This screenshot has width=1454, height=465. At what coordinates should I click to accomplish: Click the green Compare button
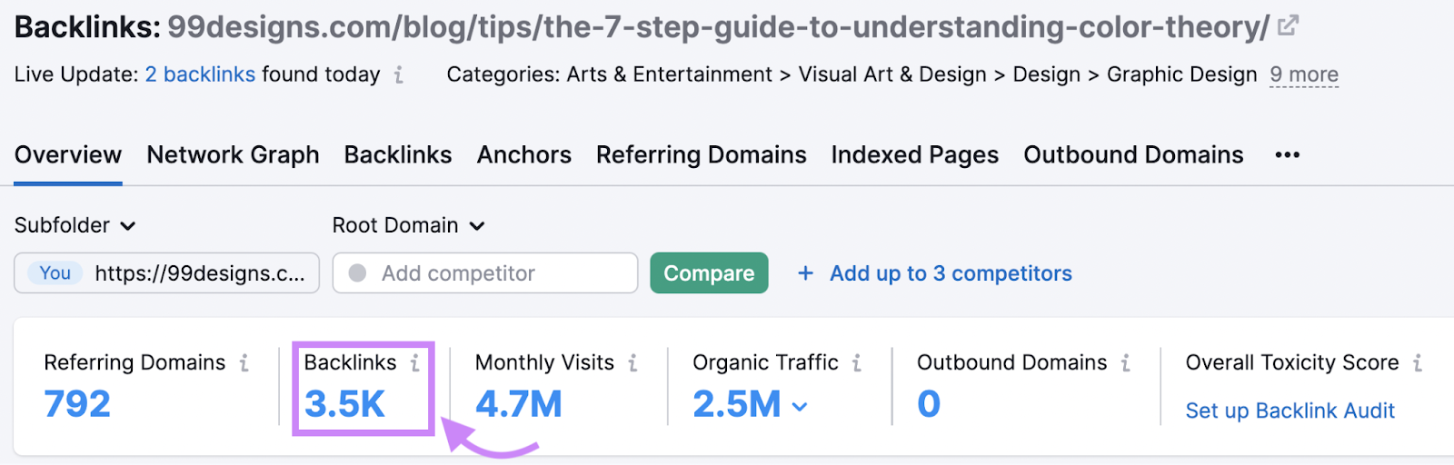[x=709, y=273]
